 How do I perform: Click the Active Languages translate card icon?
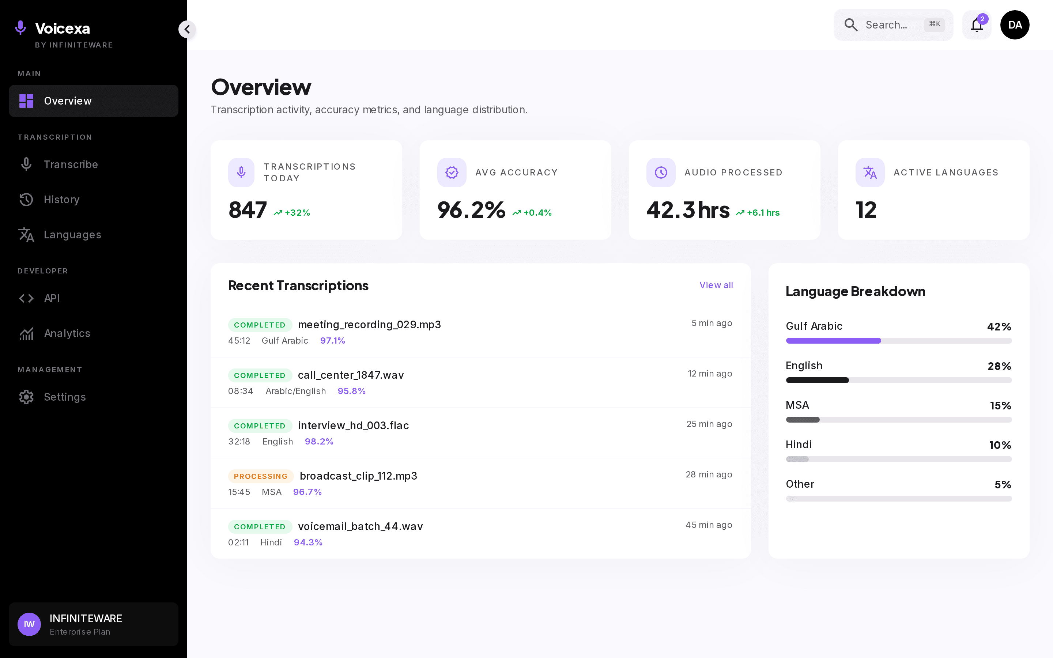(x=870, y=172)
